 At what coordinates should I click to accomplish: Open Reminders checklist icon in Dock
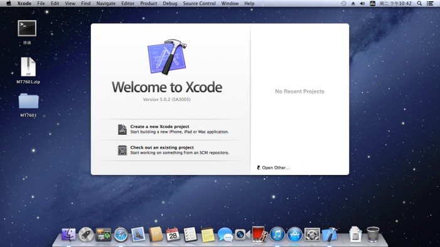click(190, 234)
